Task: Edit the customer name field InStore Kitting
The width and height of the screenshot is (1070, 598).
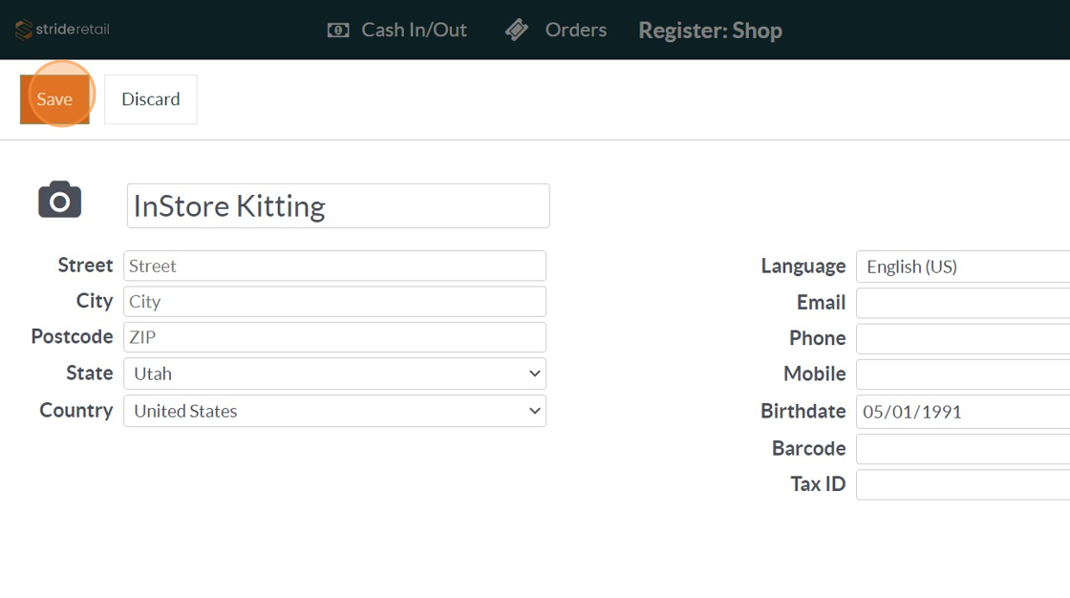Action: tap(338, 205)
